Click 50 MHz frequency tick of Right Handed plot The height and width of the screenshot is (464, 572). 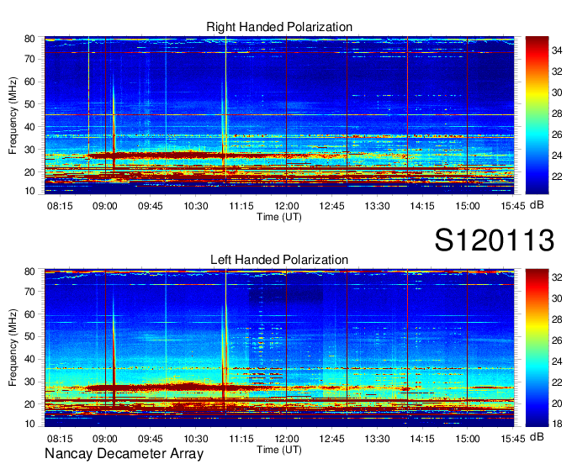coord(29,104)
